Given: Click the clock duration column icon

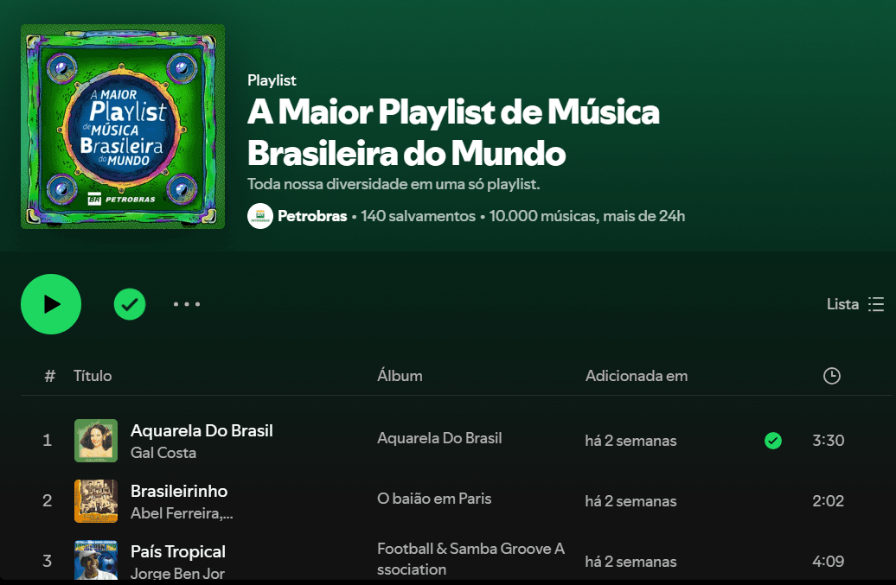Looking at the screenshot, I should 831,376.
